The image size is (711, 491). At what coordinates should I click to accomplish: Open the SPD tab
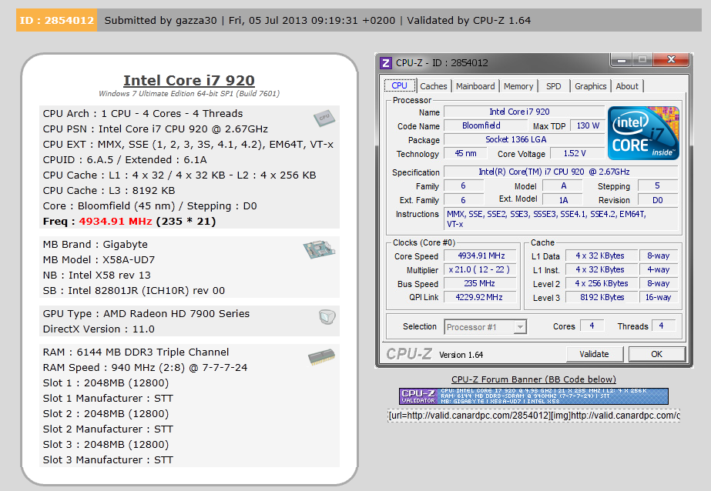553,86
